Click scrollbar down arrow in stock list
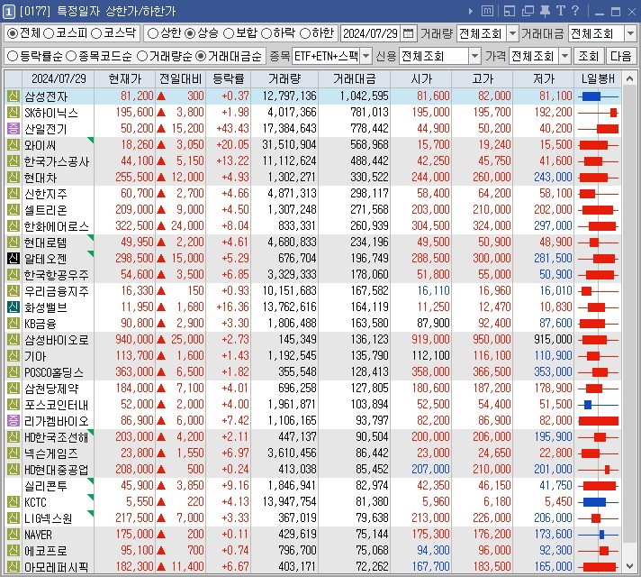The image size is (641, 577). (629, 566)
